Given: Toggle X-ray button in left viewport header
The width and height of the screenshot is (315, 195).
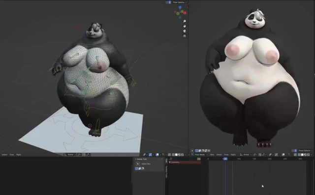Looking at the screenshot, I should pos(169,155).
